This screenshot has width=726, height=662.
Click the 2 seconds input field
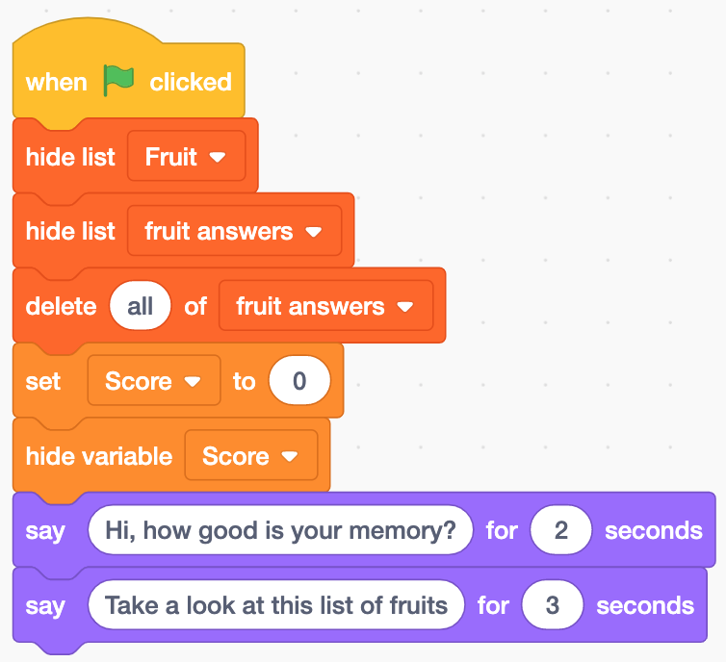tap(561, 530)
